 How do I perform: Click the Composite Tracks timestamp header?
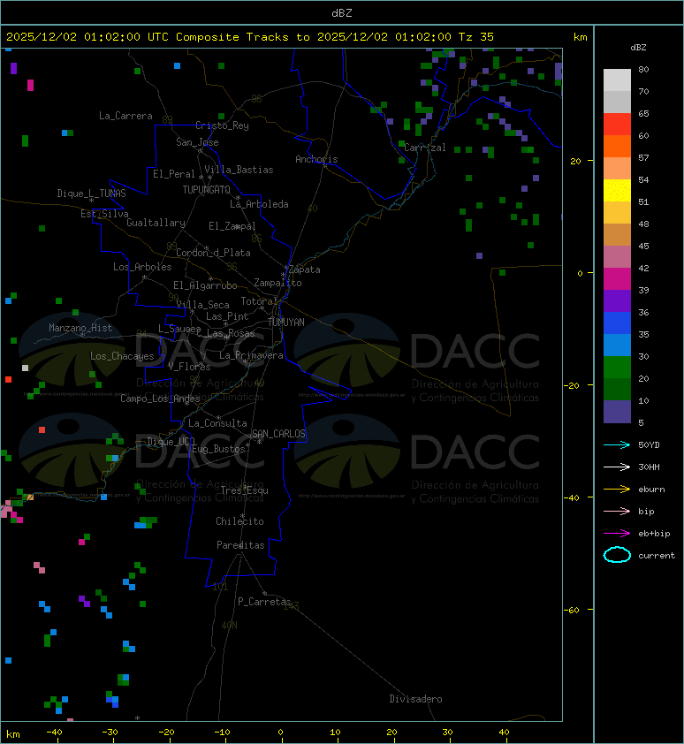coord(250,37)
